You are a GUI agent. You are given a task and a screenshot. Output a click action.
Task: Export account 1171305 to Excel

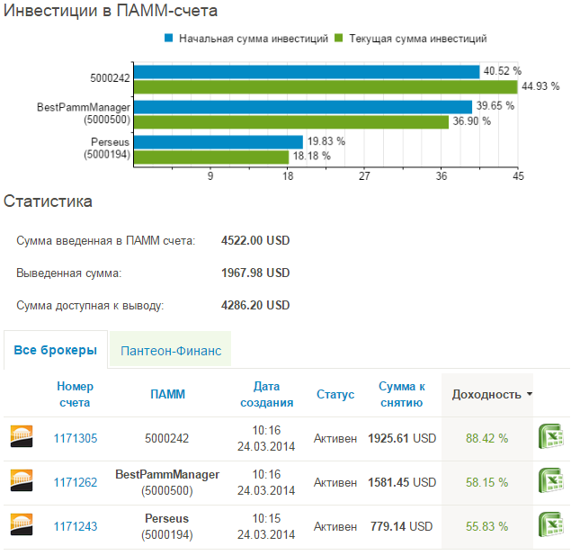[x=551, y=436]
